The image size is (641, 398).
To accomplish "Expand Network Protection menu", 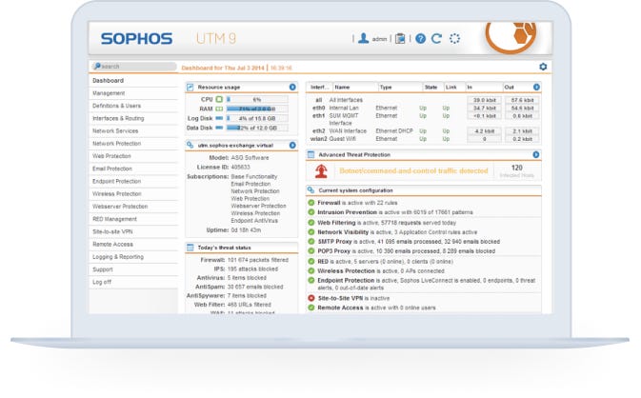I will (133, 144).
